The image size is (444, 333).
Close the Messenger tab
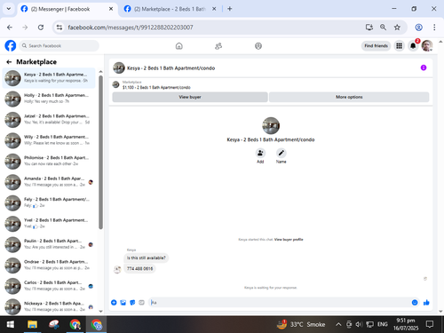click(x=111, y=9)
